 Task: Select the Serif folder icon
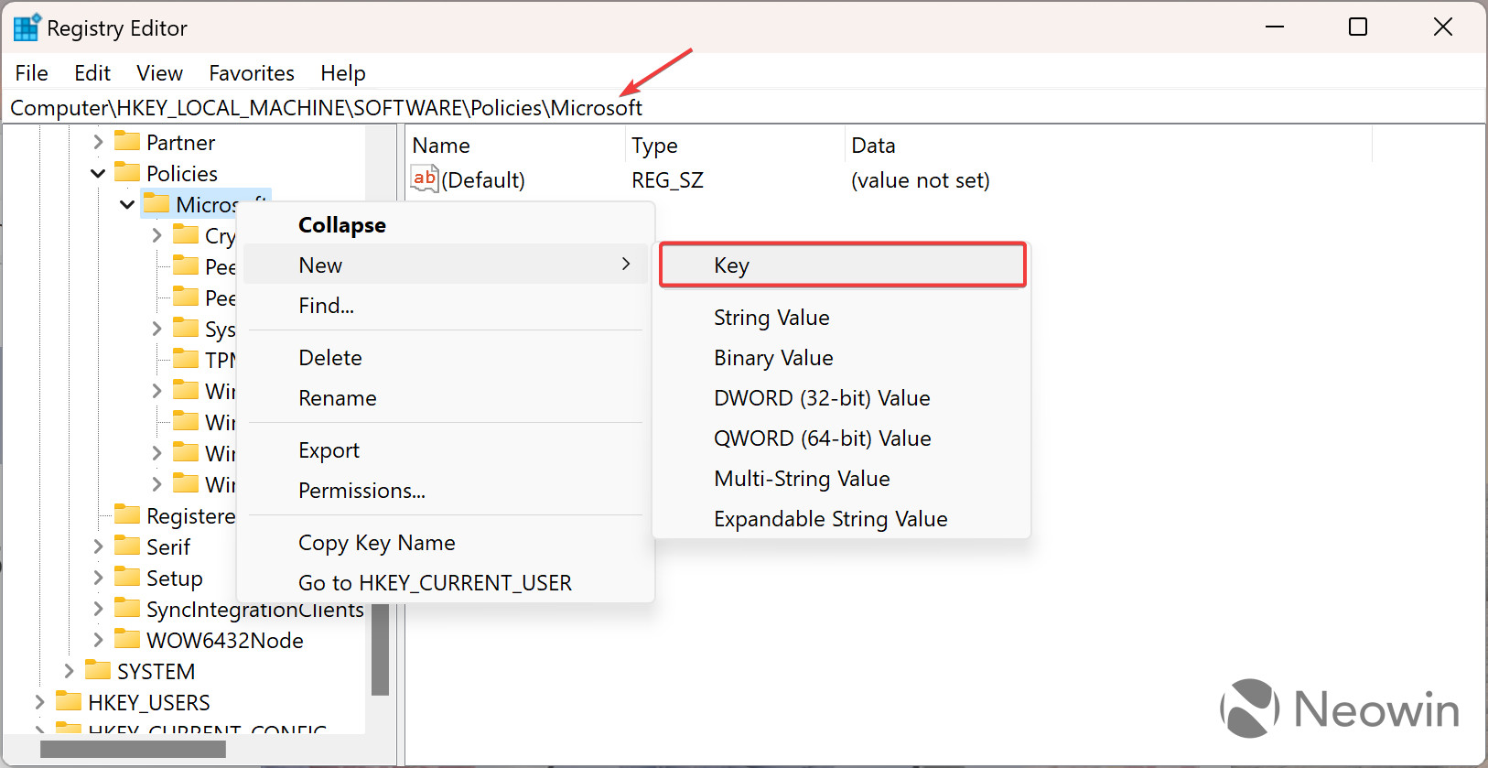pyautogui.click(x=127, y=546)
